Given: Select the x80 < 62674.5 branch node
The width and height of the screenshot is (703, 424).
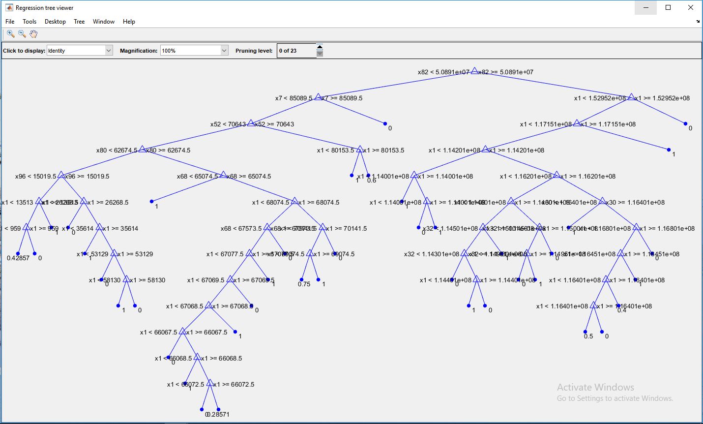Looking at the screenshot, I should [142, 150].
